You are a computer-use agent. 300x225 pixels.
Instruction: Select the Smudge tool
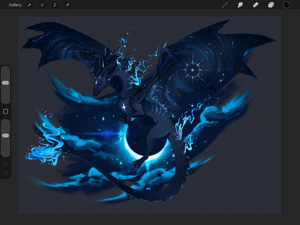point(240,5)
